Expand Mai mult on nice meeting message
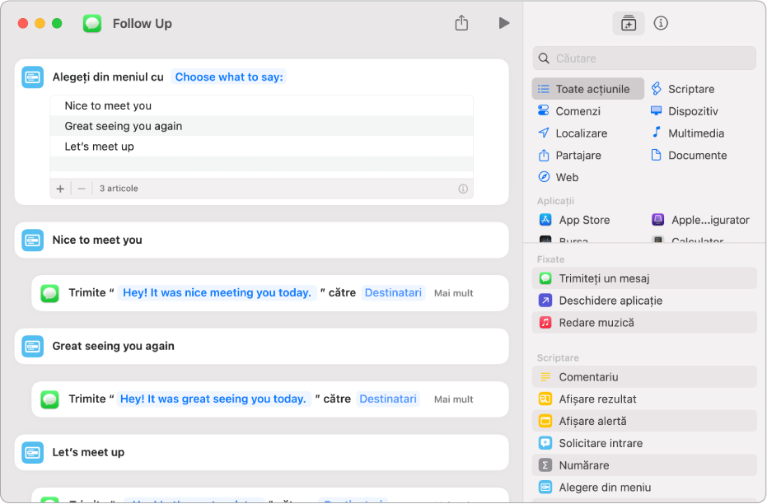 (453, 293)
